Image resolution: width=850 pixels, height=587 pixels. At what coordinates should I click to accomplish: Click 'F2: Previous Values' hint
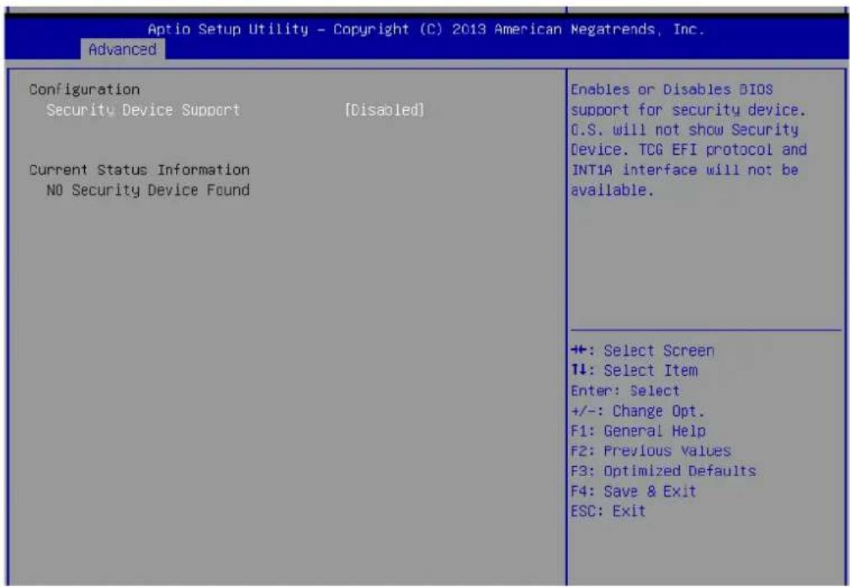coord(651,451)
